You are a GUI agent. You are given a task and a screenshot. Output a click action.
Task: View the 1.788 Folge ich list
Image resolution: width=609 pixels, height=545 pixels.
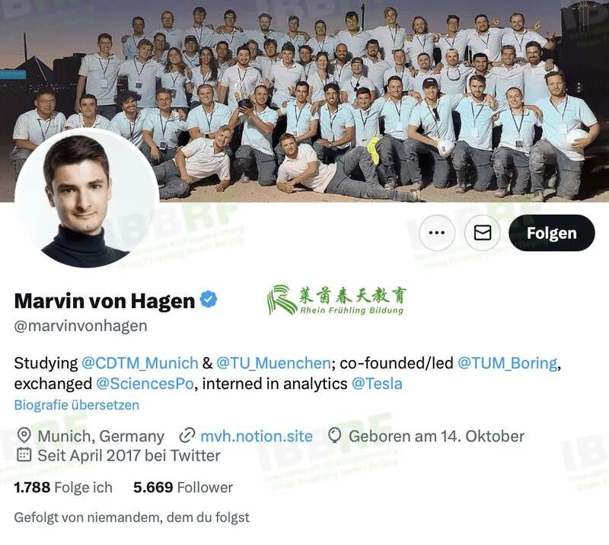coord(63,487)
